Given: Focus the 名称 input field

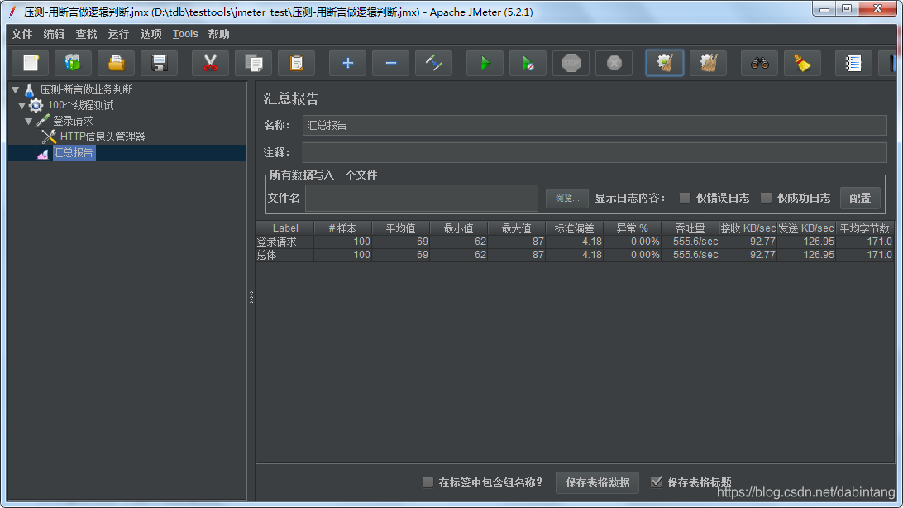Looking at the screenshot, I should click(595, 126).
